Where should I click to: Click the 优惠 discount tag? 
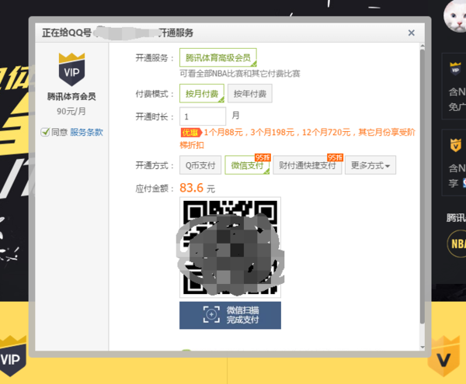tap(191, 133)
